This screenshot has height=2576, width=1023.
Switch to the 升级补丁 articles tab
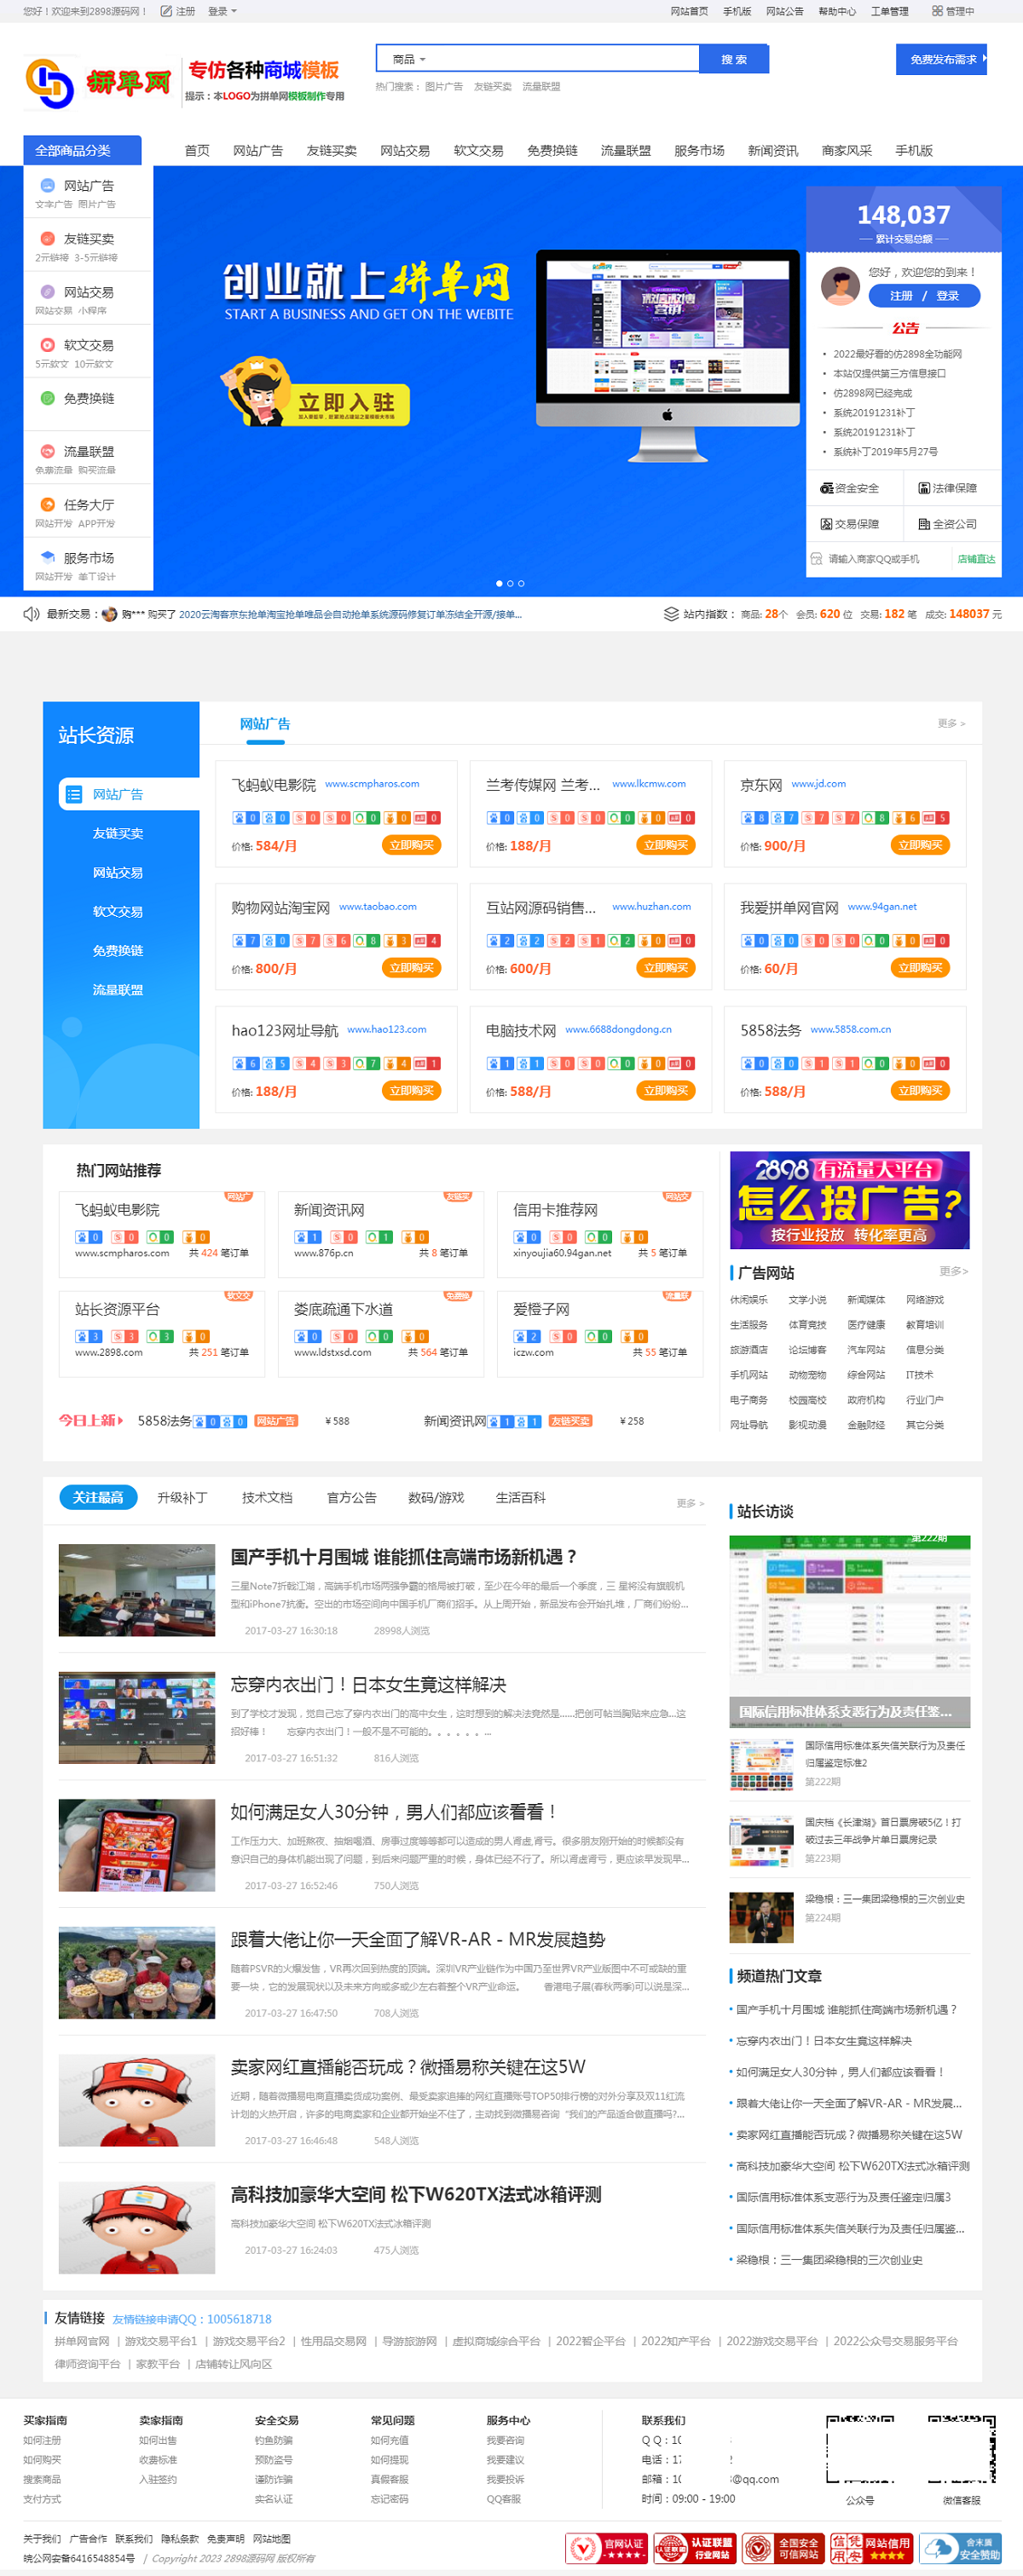point(182,1497)
